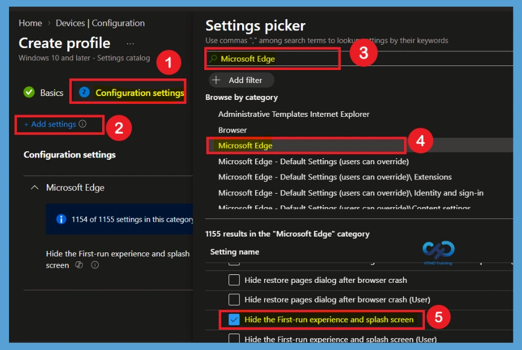Collapse the Microsoft Edge settings group
Screen dimensions: 522x350
(x=34, y=187)
